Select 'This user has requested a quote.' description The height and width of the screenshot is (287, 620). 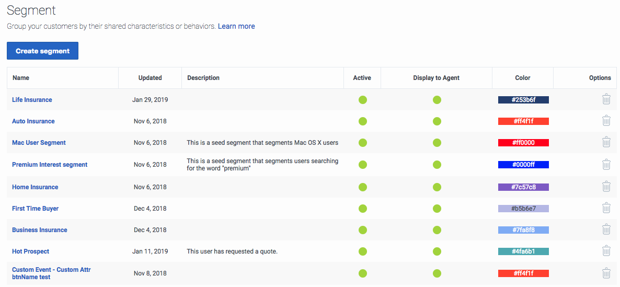click(x=232, y=251)
